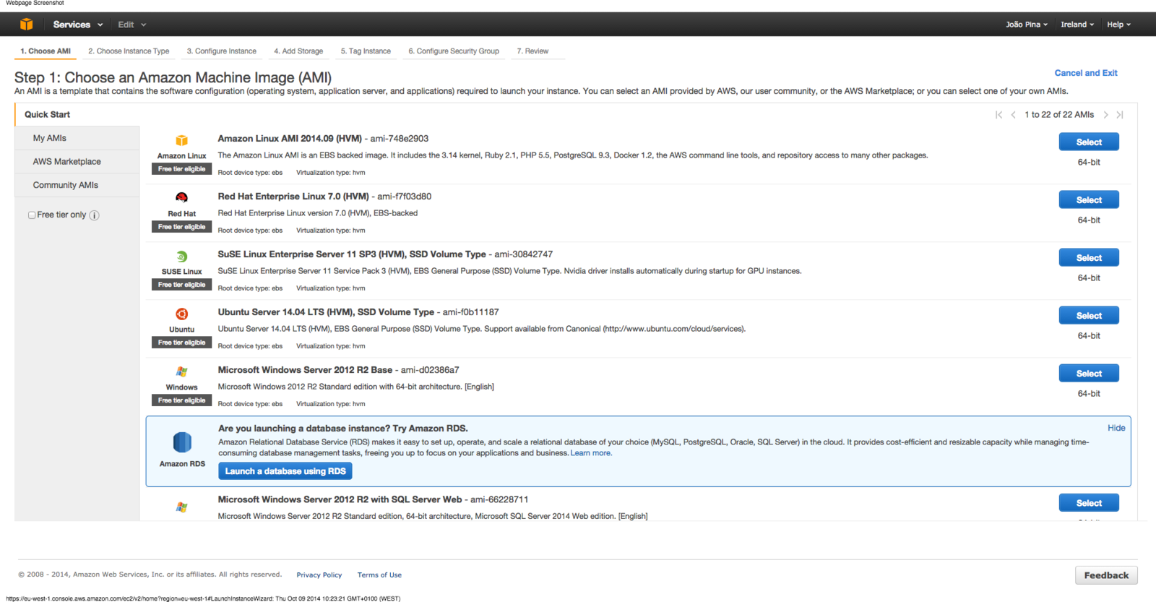
Task: Click Windows Free tier eligible badge
Action: 181,400
